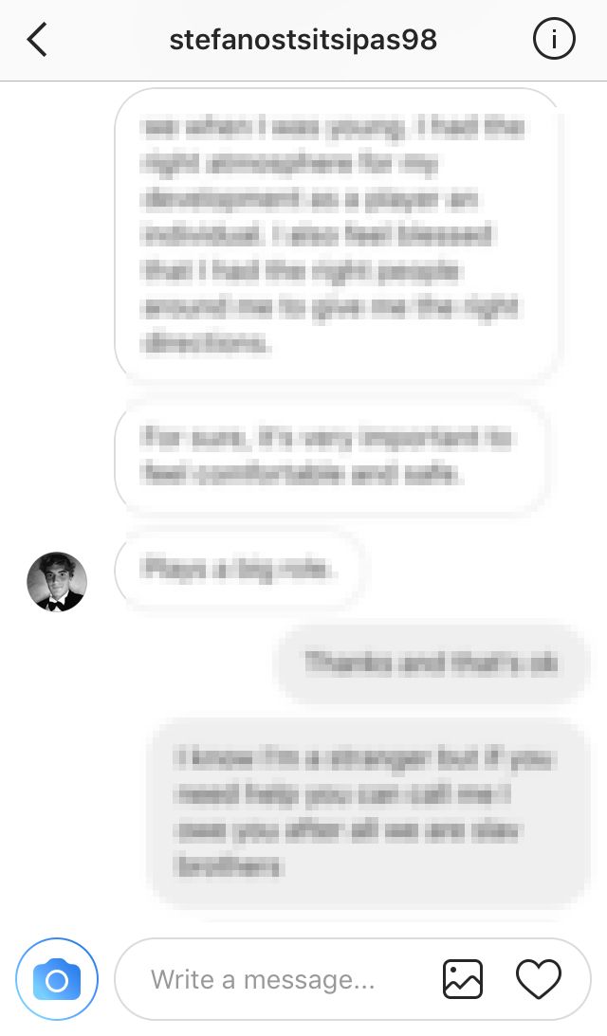607x1036 pixels.
Task: Tap the sender's round profile picture
Action: [x=57, y=582]
